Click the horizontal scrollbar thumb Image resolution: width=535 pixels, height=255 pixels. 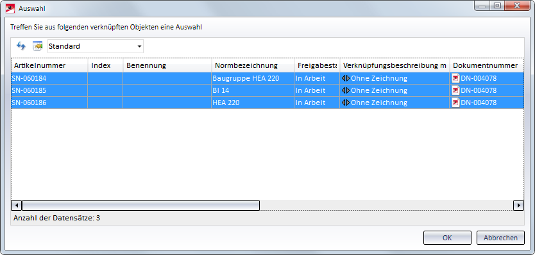point(140,205)
